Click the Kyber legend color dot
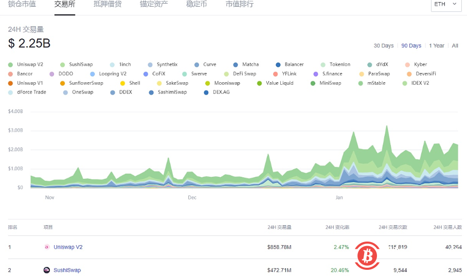Viewport: 467px width, 276px height. 407,65
